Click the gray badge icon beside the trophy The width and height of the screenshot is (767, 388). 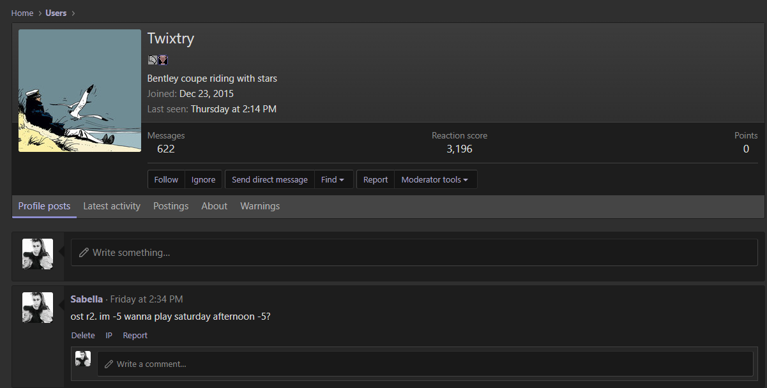tap(153, 60)
